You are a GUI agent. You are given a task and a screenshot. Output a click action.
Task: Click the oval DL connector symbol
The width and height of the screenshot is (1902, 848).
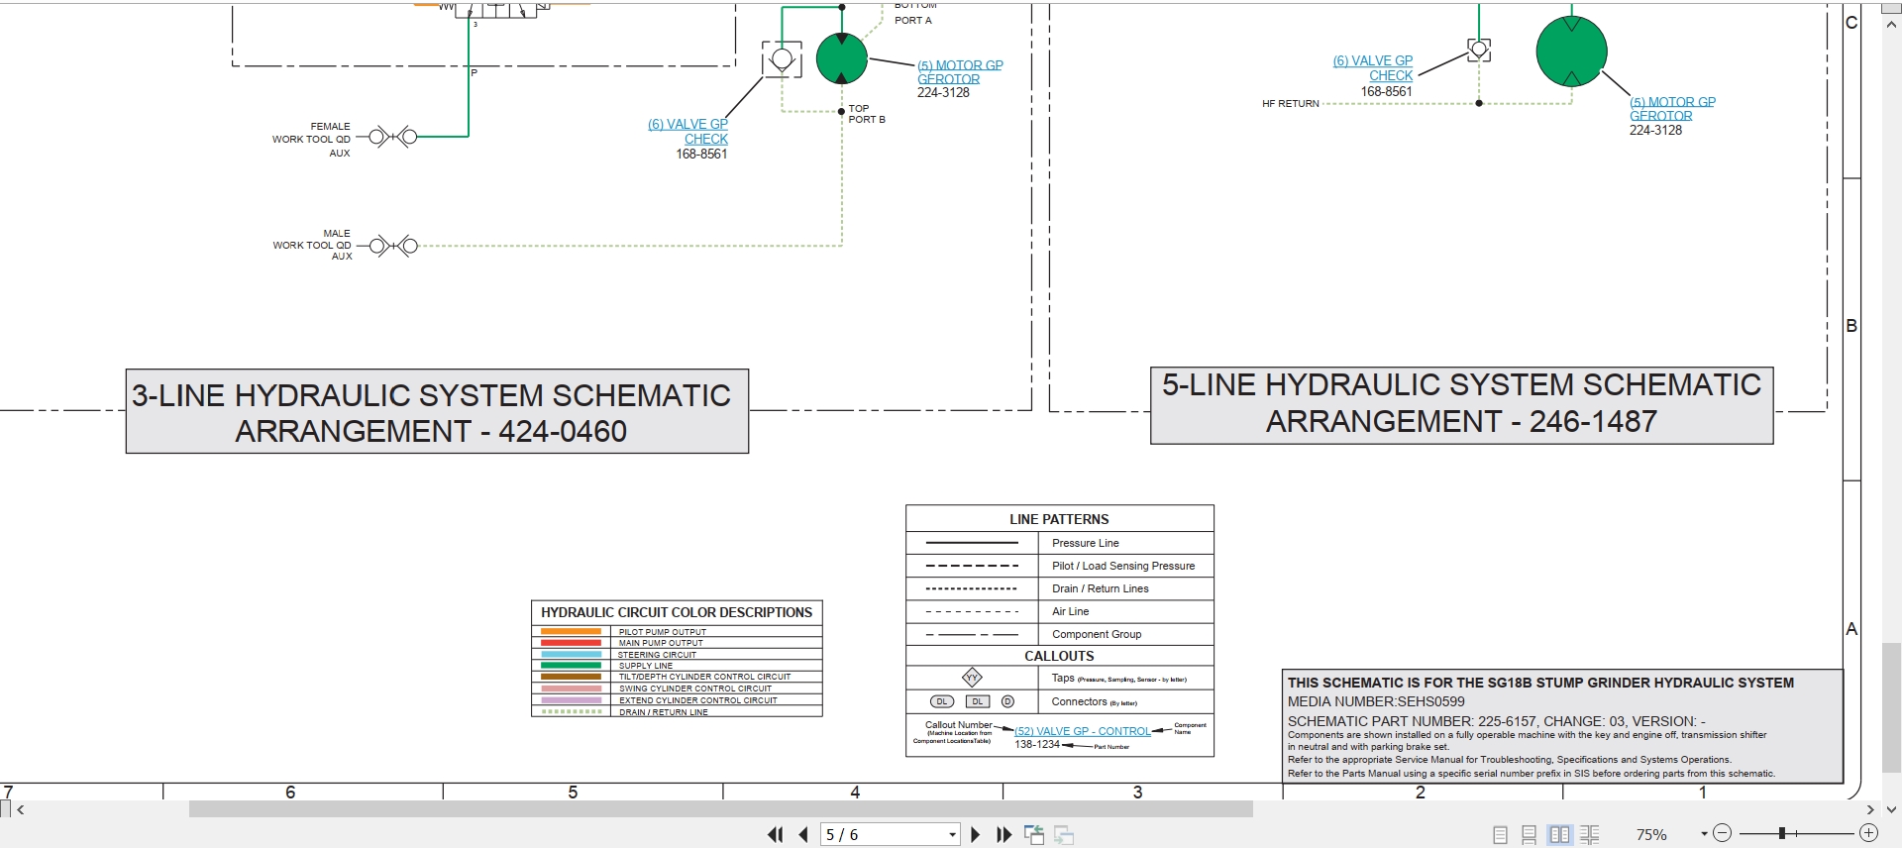pos(942,701)
